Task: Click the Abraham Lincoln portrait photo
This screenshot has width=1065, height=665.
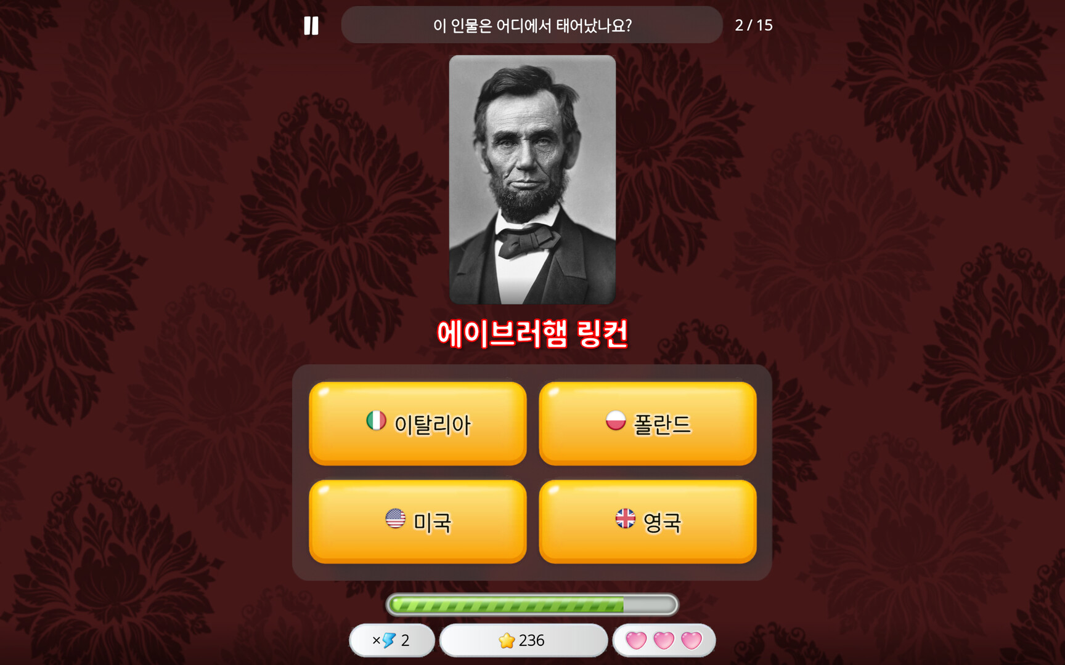Action: click(x=532, y=180)
